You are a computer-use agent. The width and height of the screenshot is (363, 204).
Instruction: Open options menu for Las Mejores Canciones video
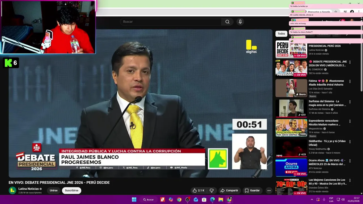[350, 180]
